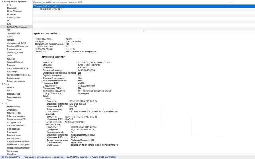The width and height of the screenshot is (255, 159).
Task: Open Запись дисков entry
Action: point(15,52)
